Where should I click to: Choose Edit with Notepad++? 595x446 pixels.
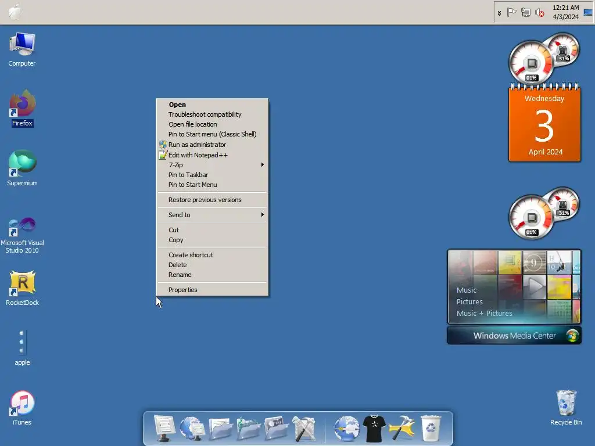click(213, 155)
